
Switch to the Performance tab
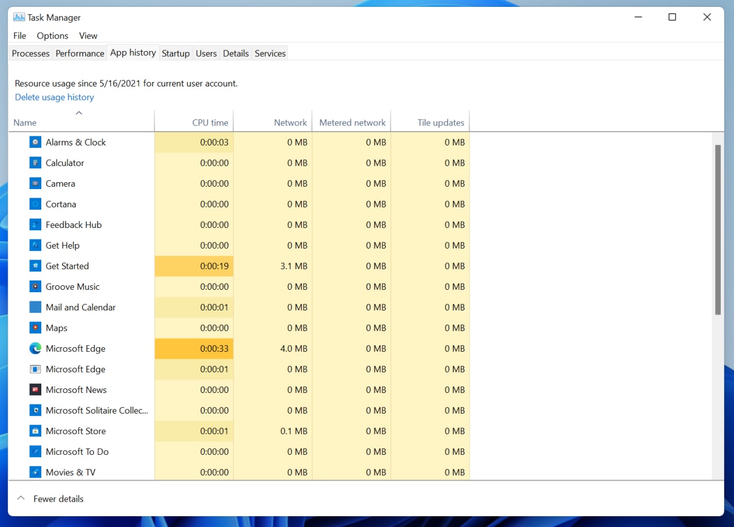coord(80,53)
